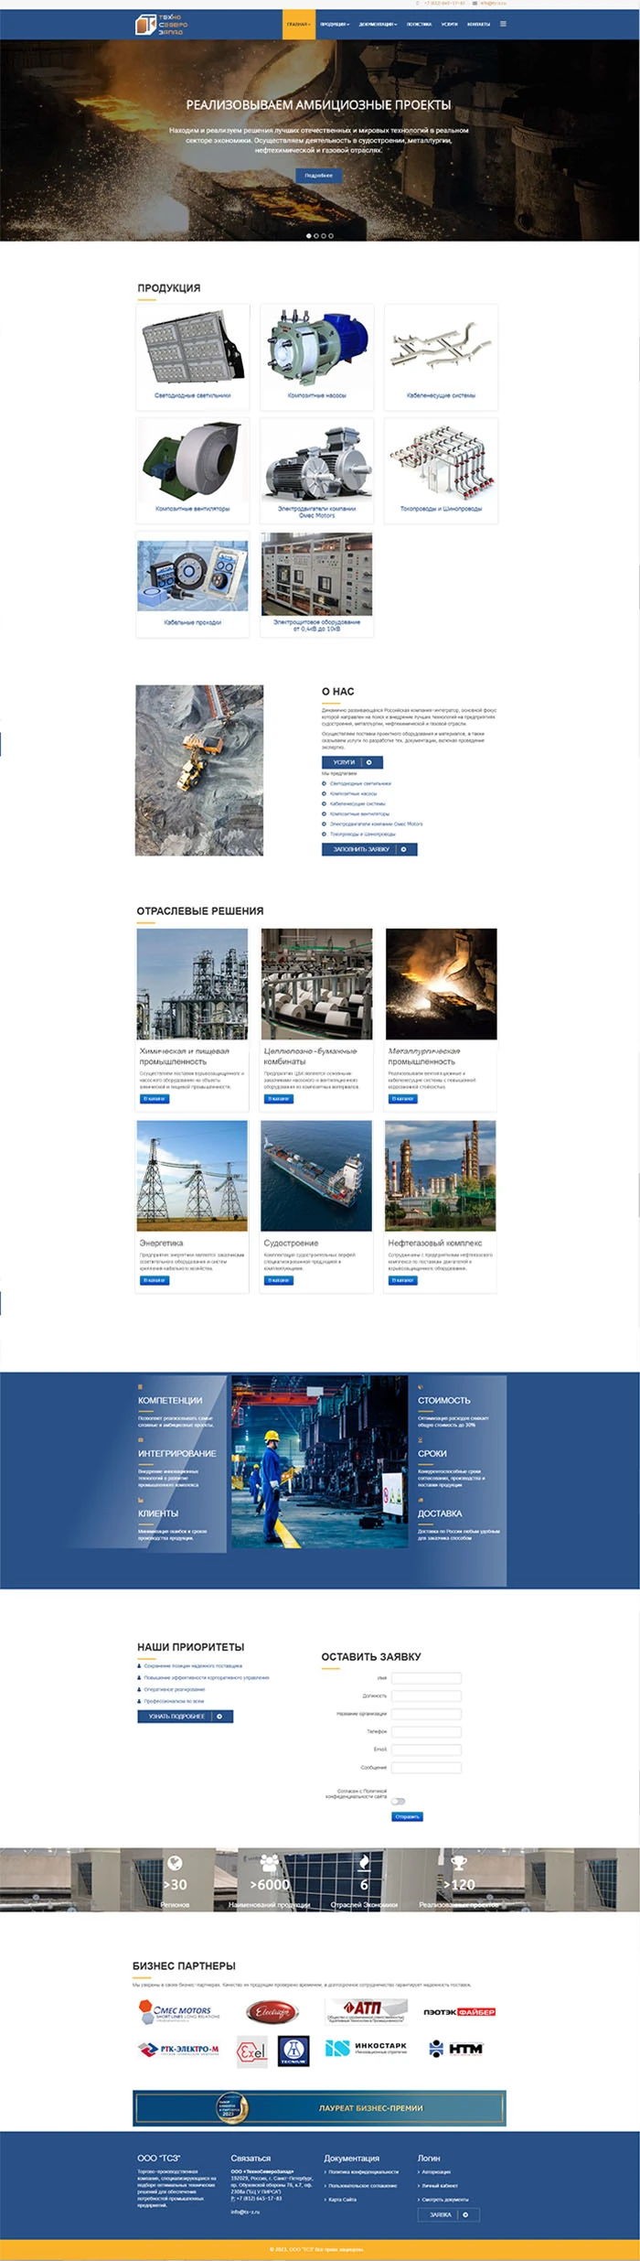Expand the Главная dropdown in the navbar

coord(298,25)
